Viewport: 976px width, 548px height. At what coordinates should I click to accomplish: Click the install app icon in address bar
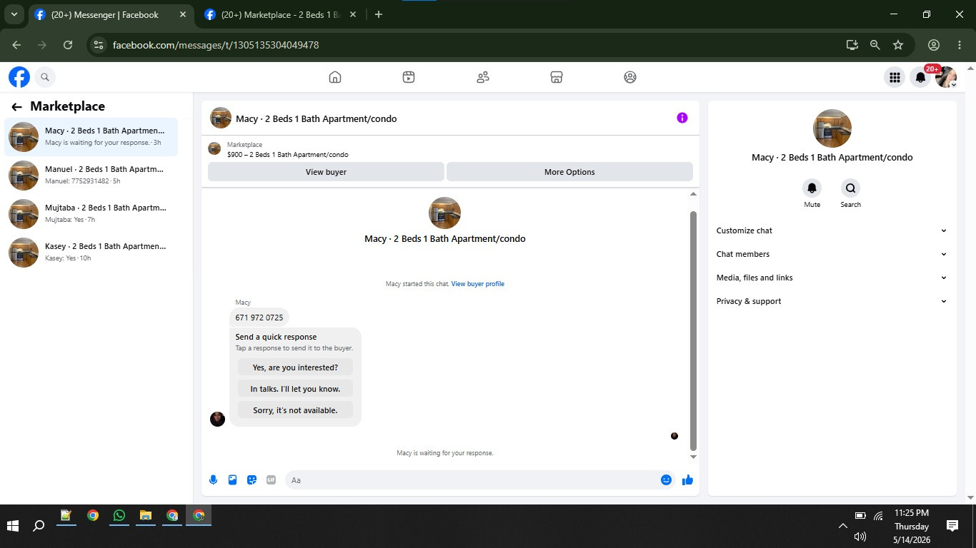pos(852,45)
